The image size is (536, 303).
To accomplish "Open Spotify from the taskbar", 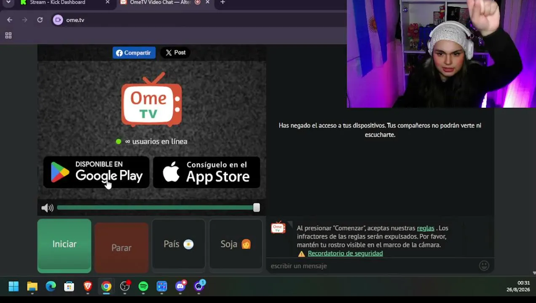I will [x=143, y=287].
